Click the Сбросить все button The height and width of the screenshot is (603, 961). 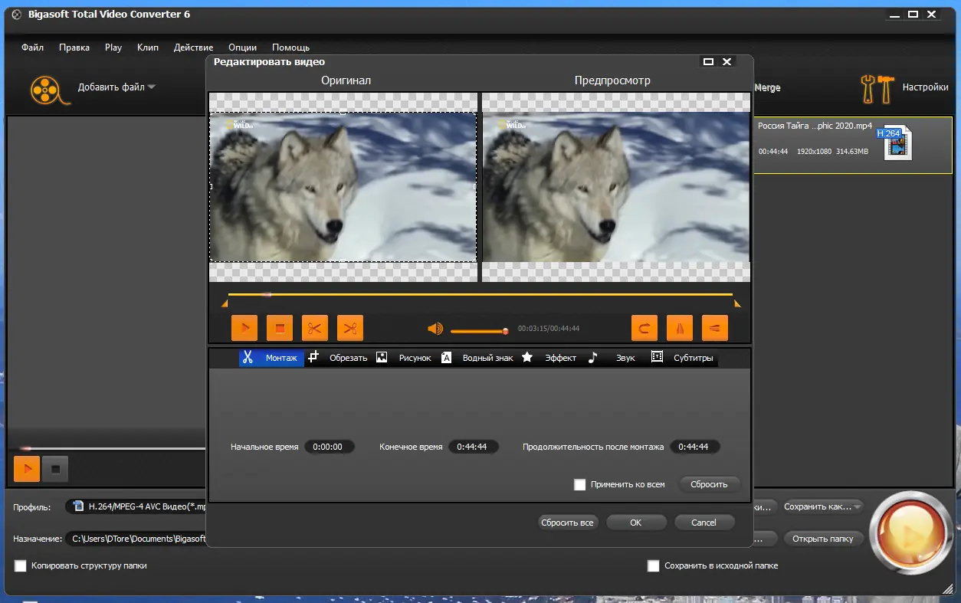(x=567, y=523)
